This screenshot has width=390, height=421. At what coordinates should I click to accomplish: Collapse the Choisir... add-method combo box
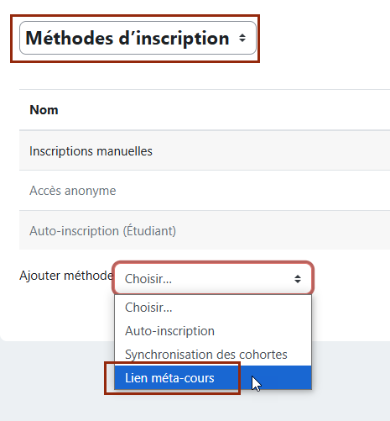pyautogui.click(x=213, y=279)
